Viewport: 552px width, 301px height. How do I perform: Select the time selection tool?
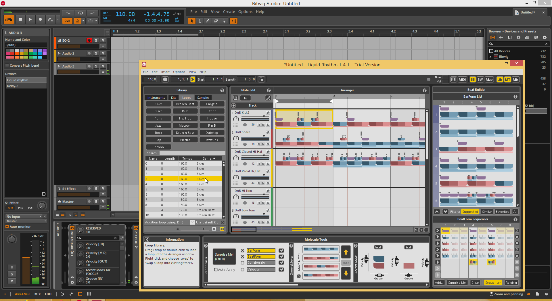click(x=200, y=21)
